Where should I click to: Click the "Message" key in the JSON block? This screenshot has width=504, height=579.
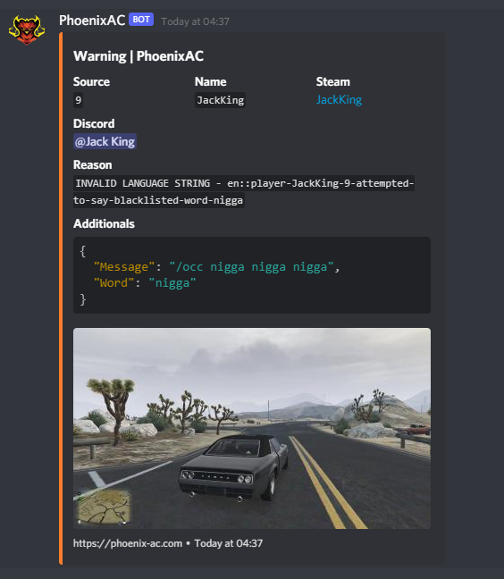(x=123, y=266)
